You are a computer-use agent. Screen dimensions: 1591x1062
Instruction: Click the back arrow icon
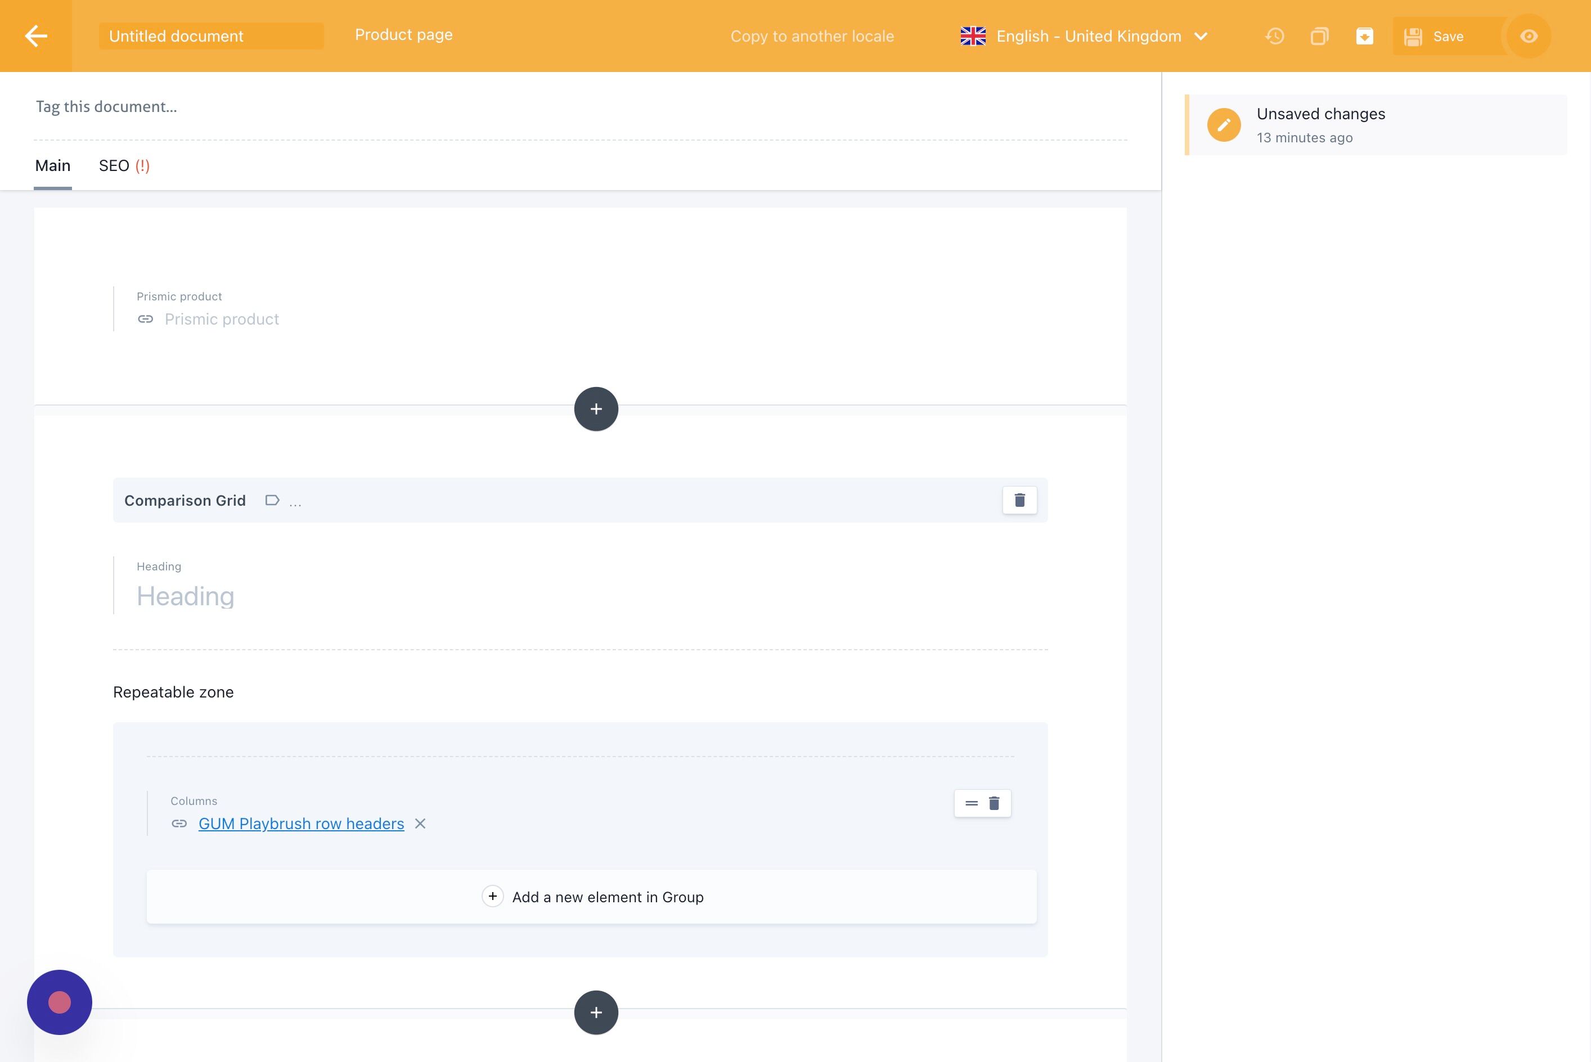point(36,36)
